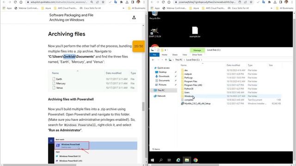Screen dimensions: 296x166
Task: Open the Drive Tools ribbon tab
Action: (x=197, y=54)
